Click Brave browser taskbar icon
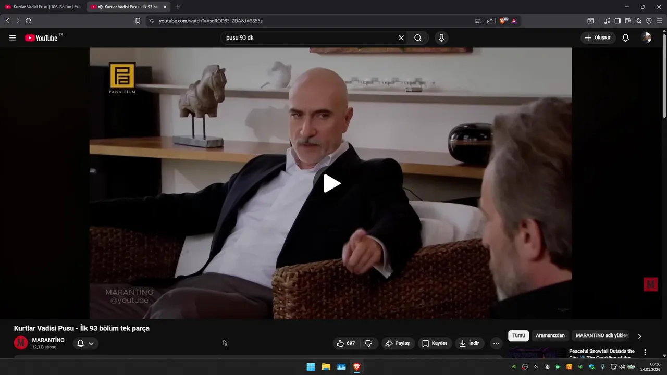 click(357, 367)
